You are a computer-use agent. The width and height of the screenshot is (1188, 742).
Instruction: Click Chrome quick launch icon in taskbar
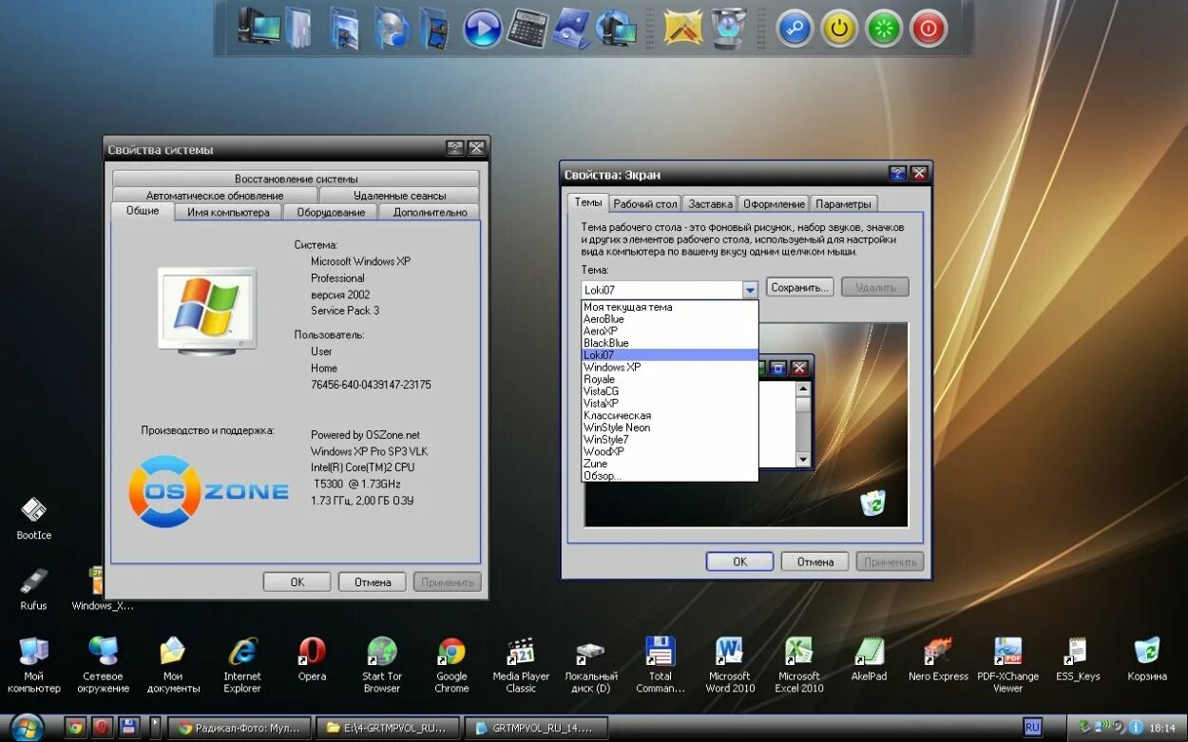[75, 728]
